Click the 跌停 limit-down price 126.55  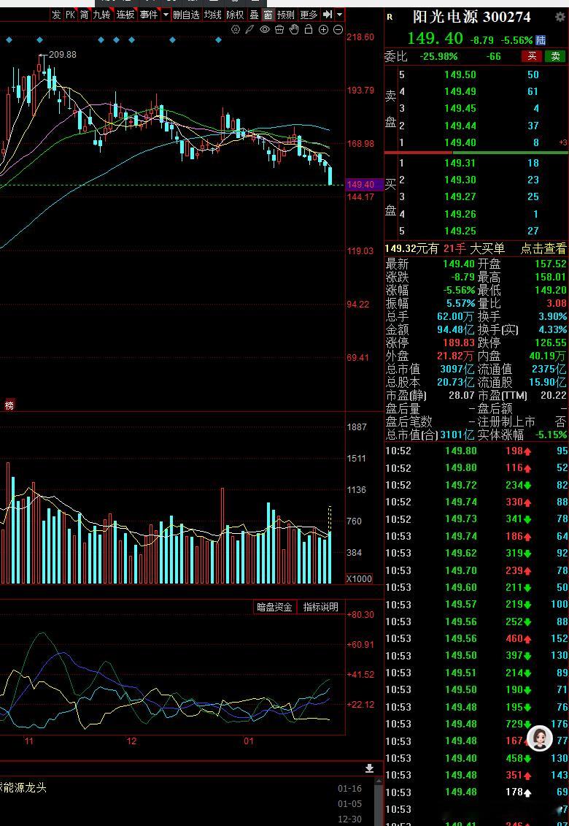[549, 343]
